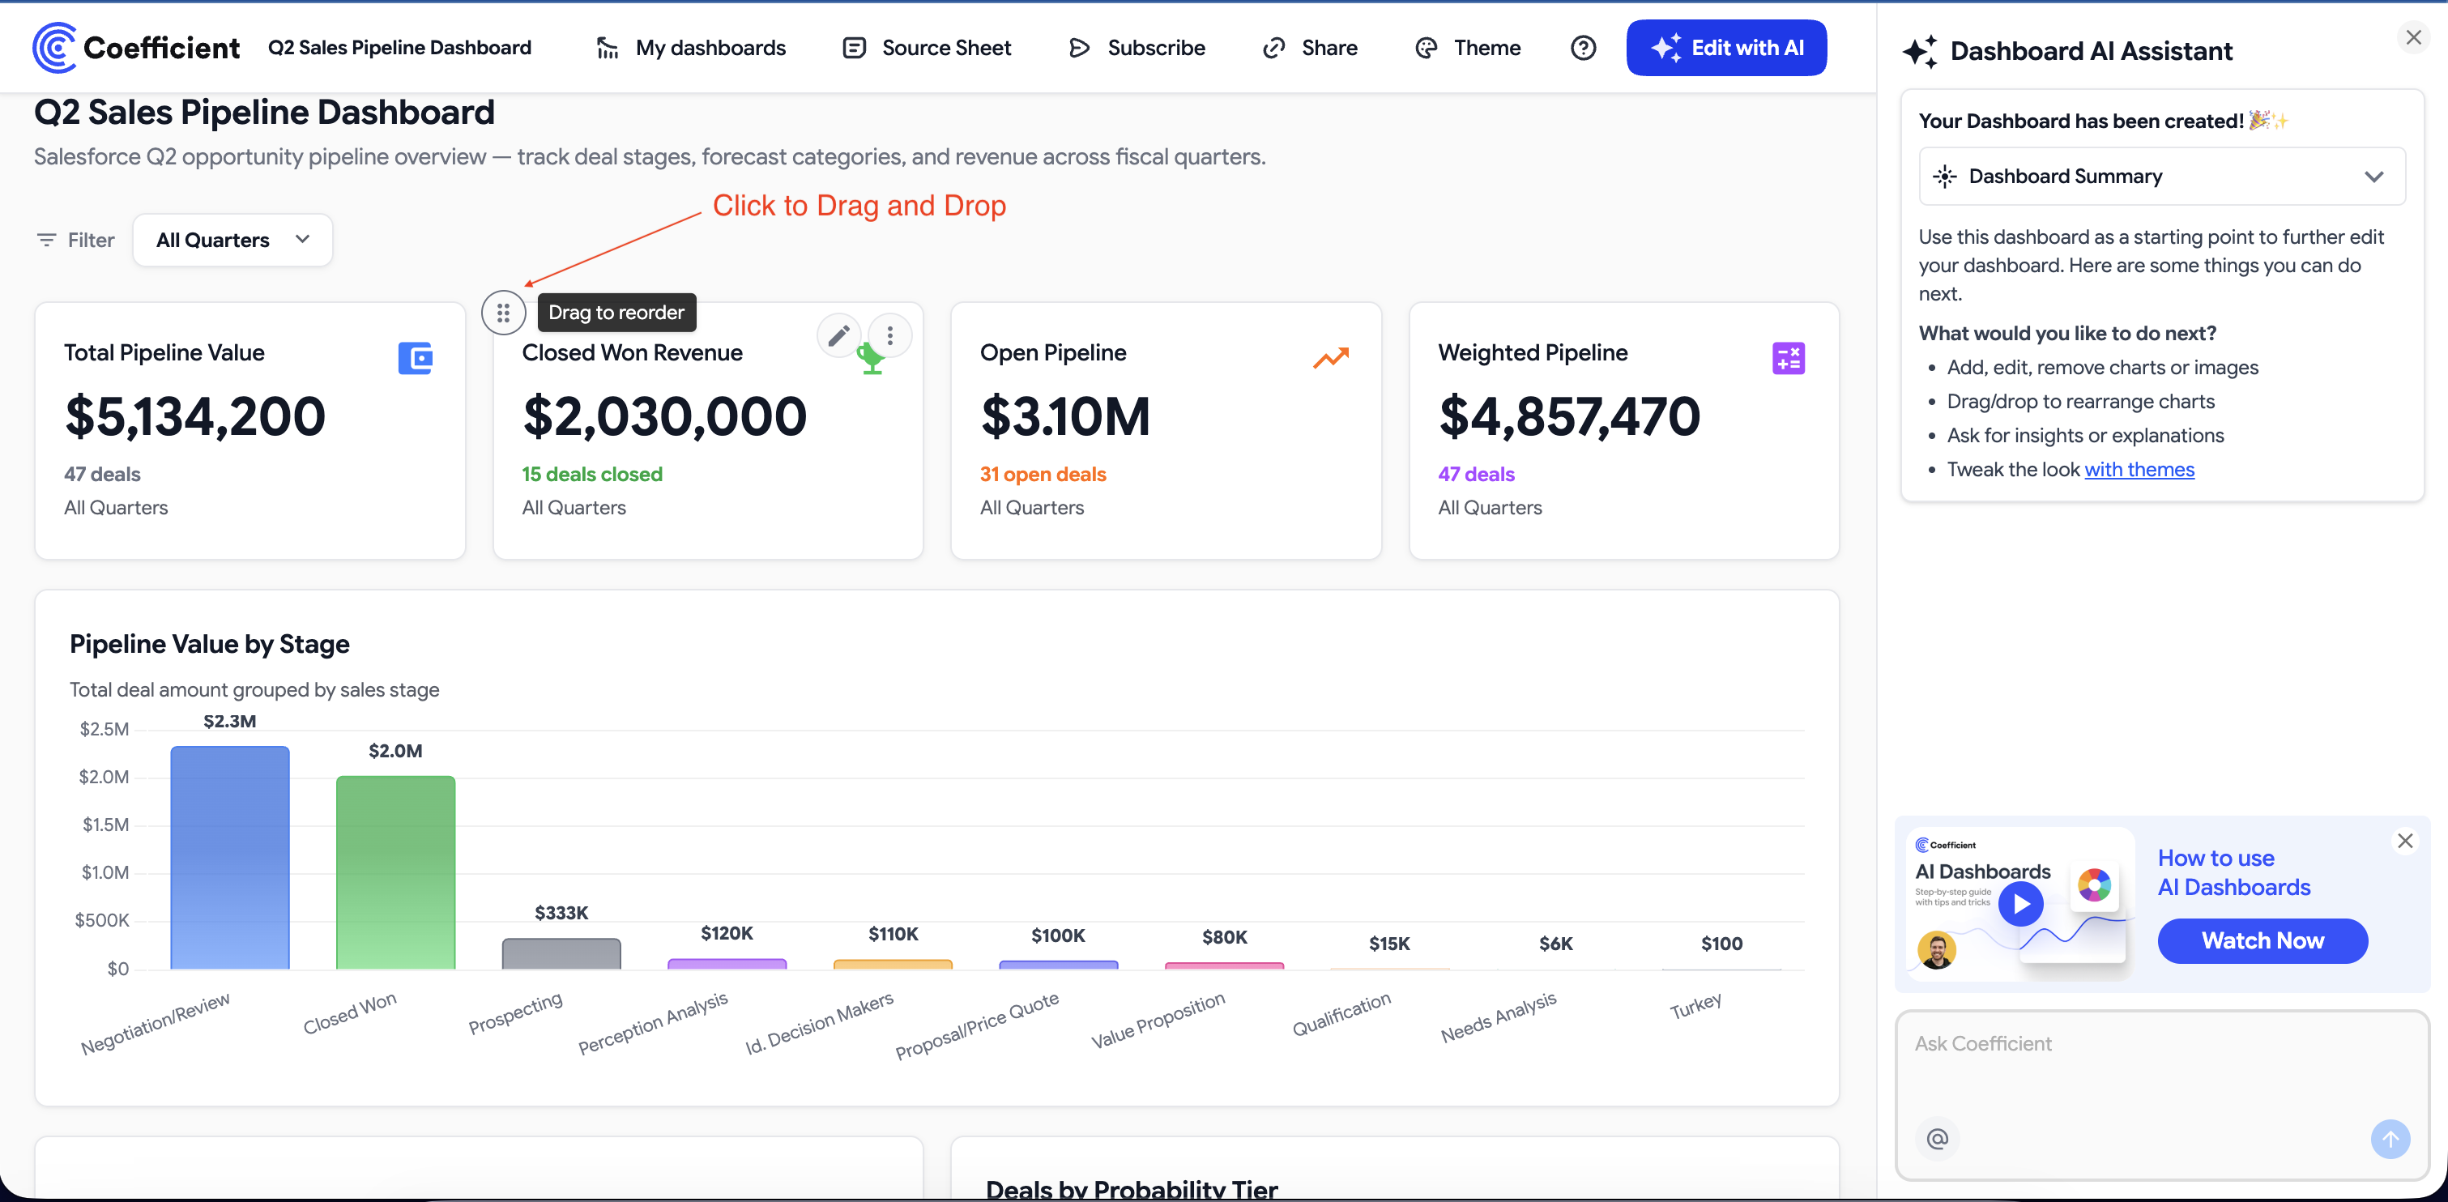
Task: Edit the Closed Won Revenue card with pencil
Action: 838,335
